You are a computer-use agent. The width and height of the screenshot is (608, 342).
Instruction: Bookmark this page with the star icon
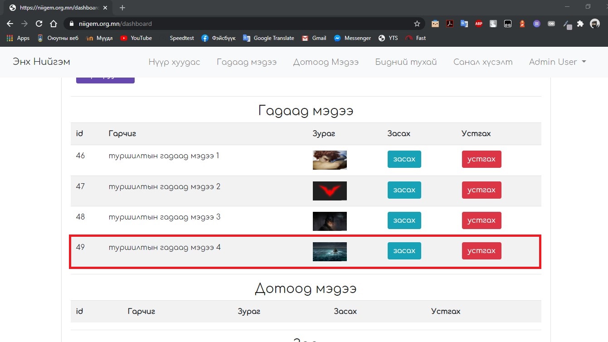pos(417,24)
